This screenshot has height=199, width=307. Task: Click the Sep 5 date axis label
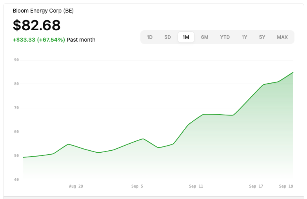click(137, 186)
